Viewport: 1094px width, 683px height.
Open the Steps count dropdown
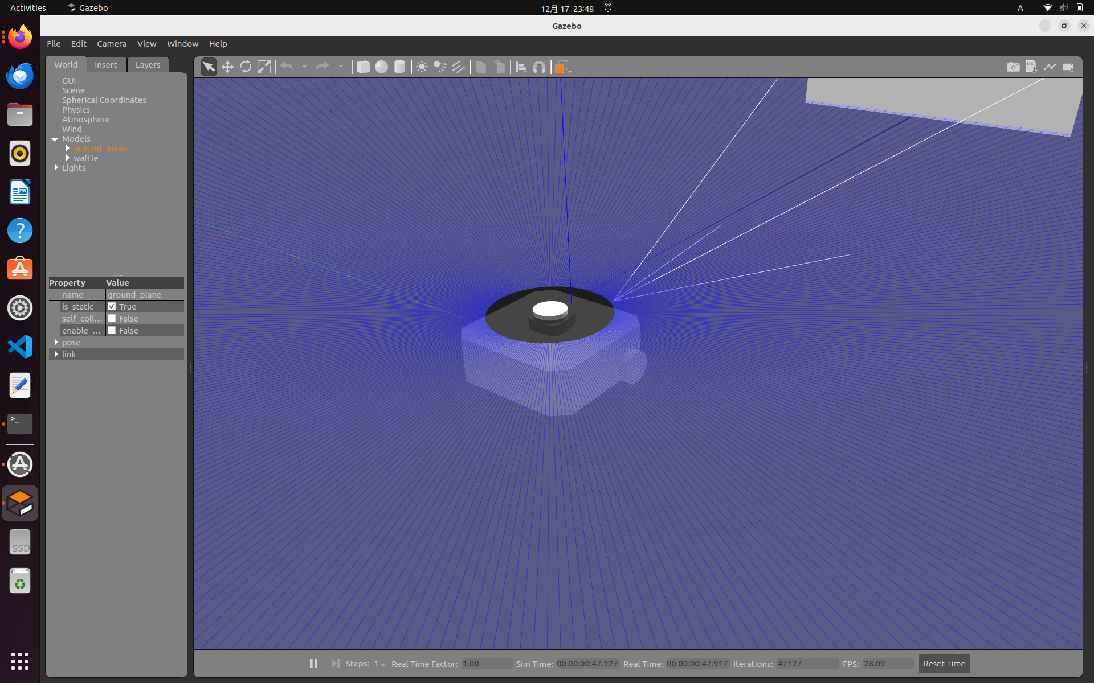[x=379, y=664]
